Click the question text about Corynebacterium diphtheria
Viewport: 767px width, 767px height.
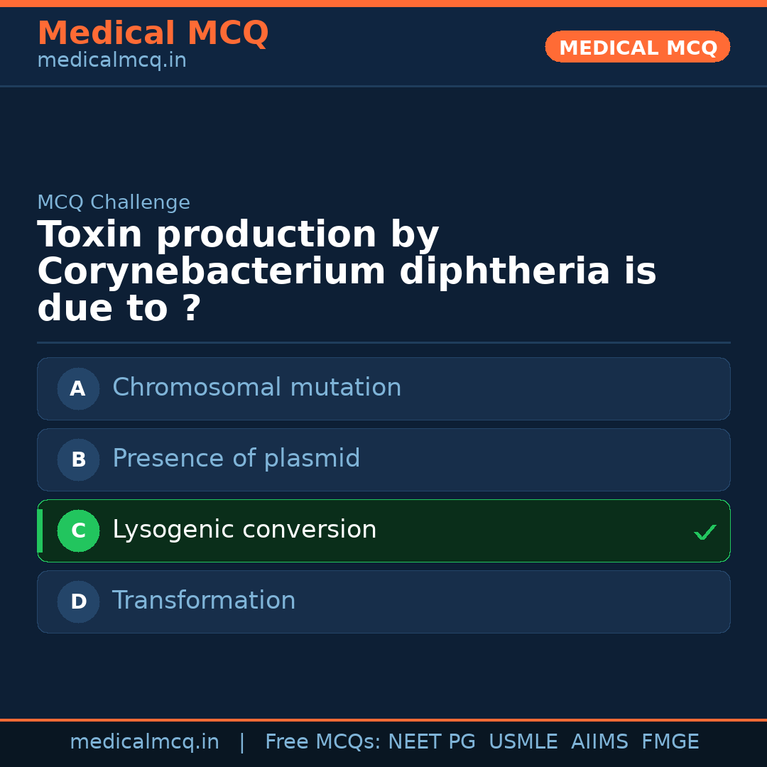click(347, 272)
